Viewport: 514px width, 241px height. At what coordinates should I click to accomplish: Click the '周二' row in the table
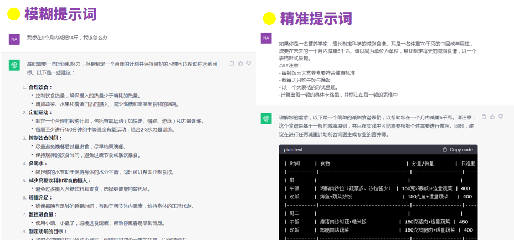(x=295, y=213)
